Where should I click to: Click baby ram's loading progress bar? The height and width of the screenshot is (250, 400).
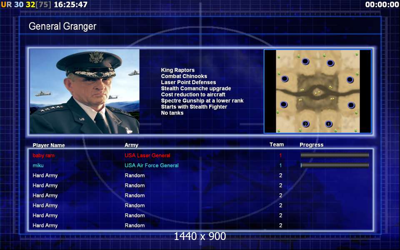[335, 155]
